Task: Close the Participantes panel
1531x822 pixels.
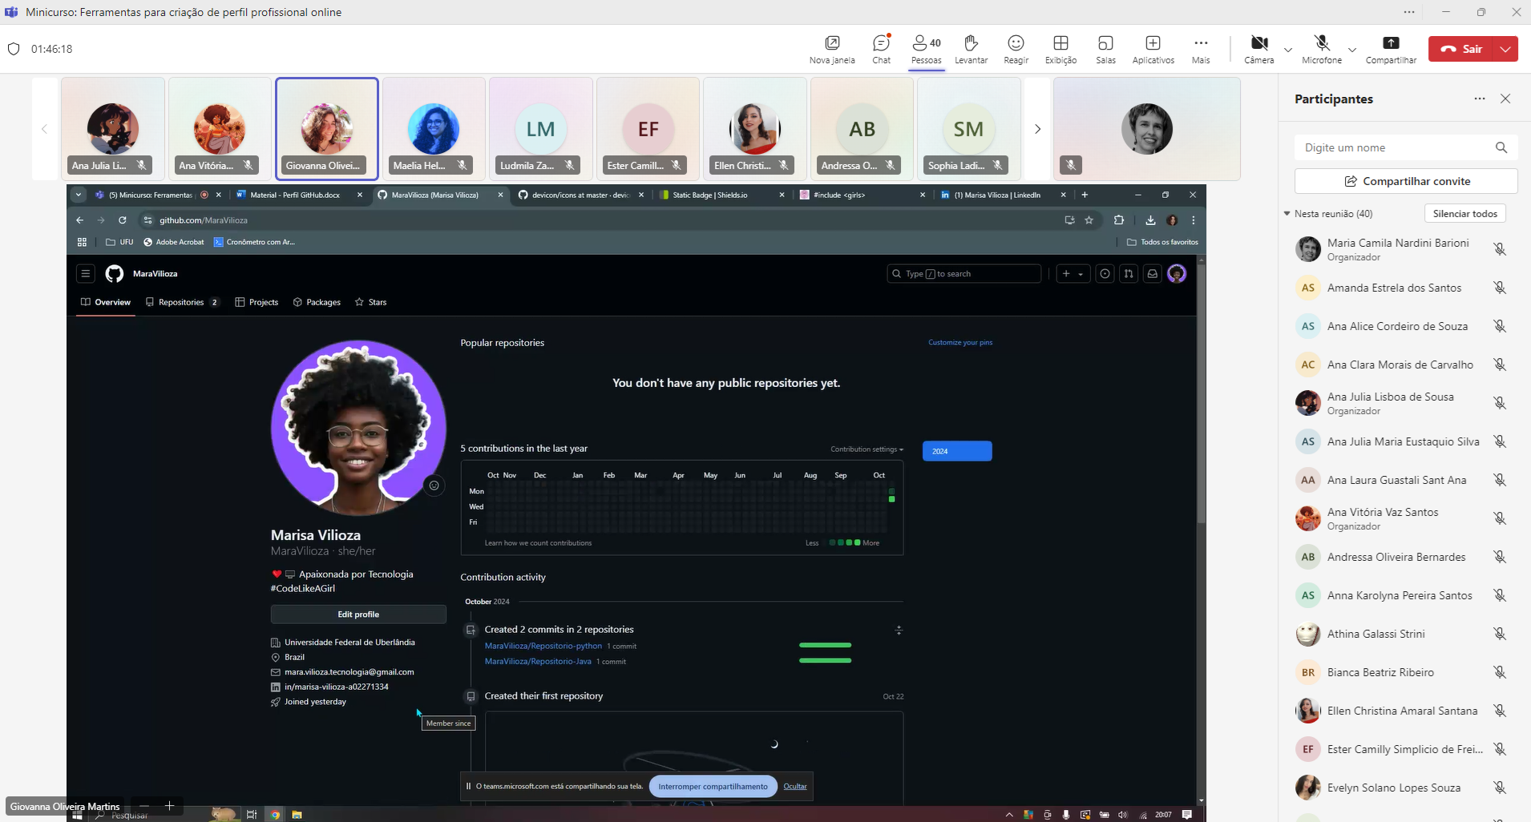Action: click(x=1505, y=99)
